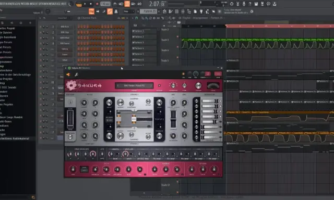
Task: Open the undo history icon in top toolbar
Action: pyautogui.click(x=232, y=4)
